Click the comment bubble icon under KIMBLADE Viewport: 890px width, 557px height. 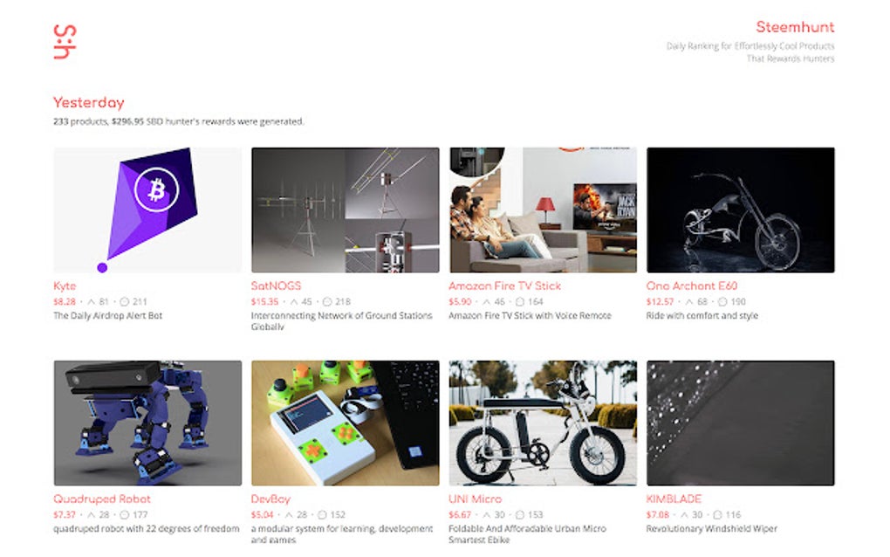click(717, 514)
